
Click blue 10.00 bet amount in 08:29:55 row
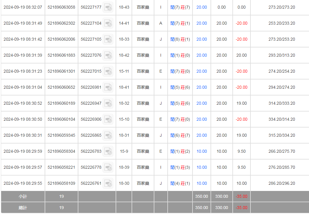coord(202,183)
